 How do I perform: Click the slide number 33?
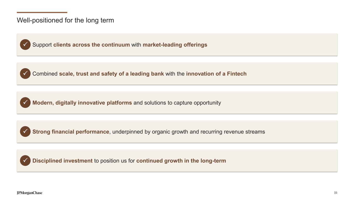(336, 193)
